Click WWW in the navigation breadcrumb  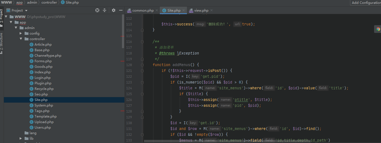6,2
